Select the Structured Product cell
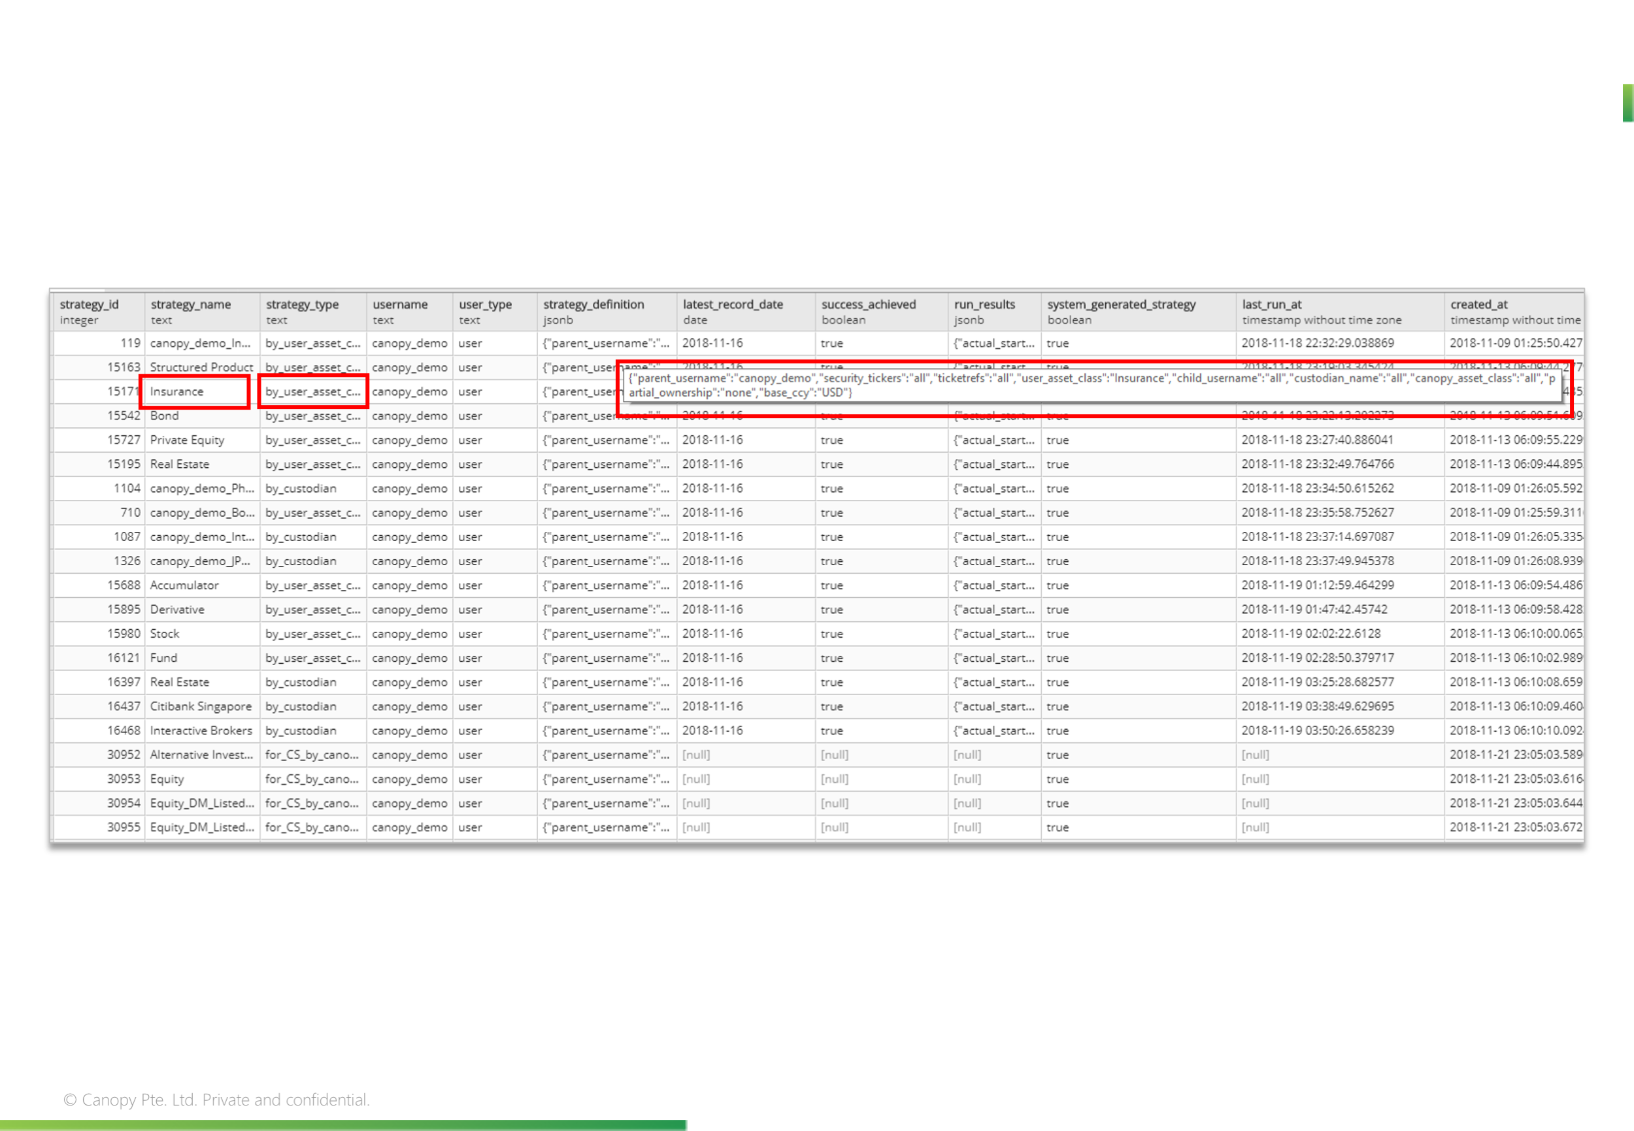 click(201, 367)
